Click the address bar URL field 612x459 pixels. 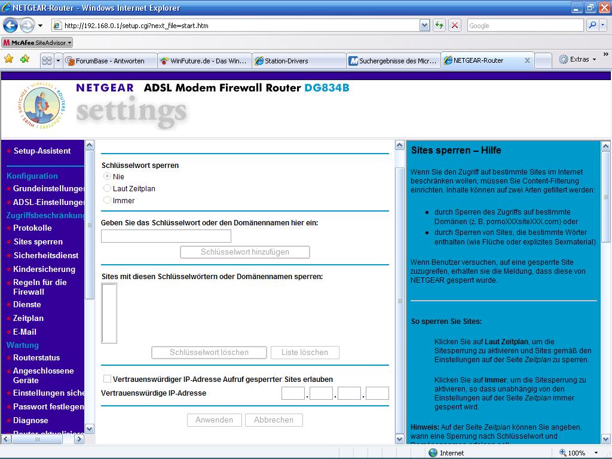tap(235, 26)
